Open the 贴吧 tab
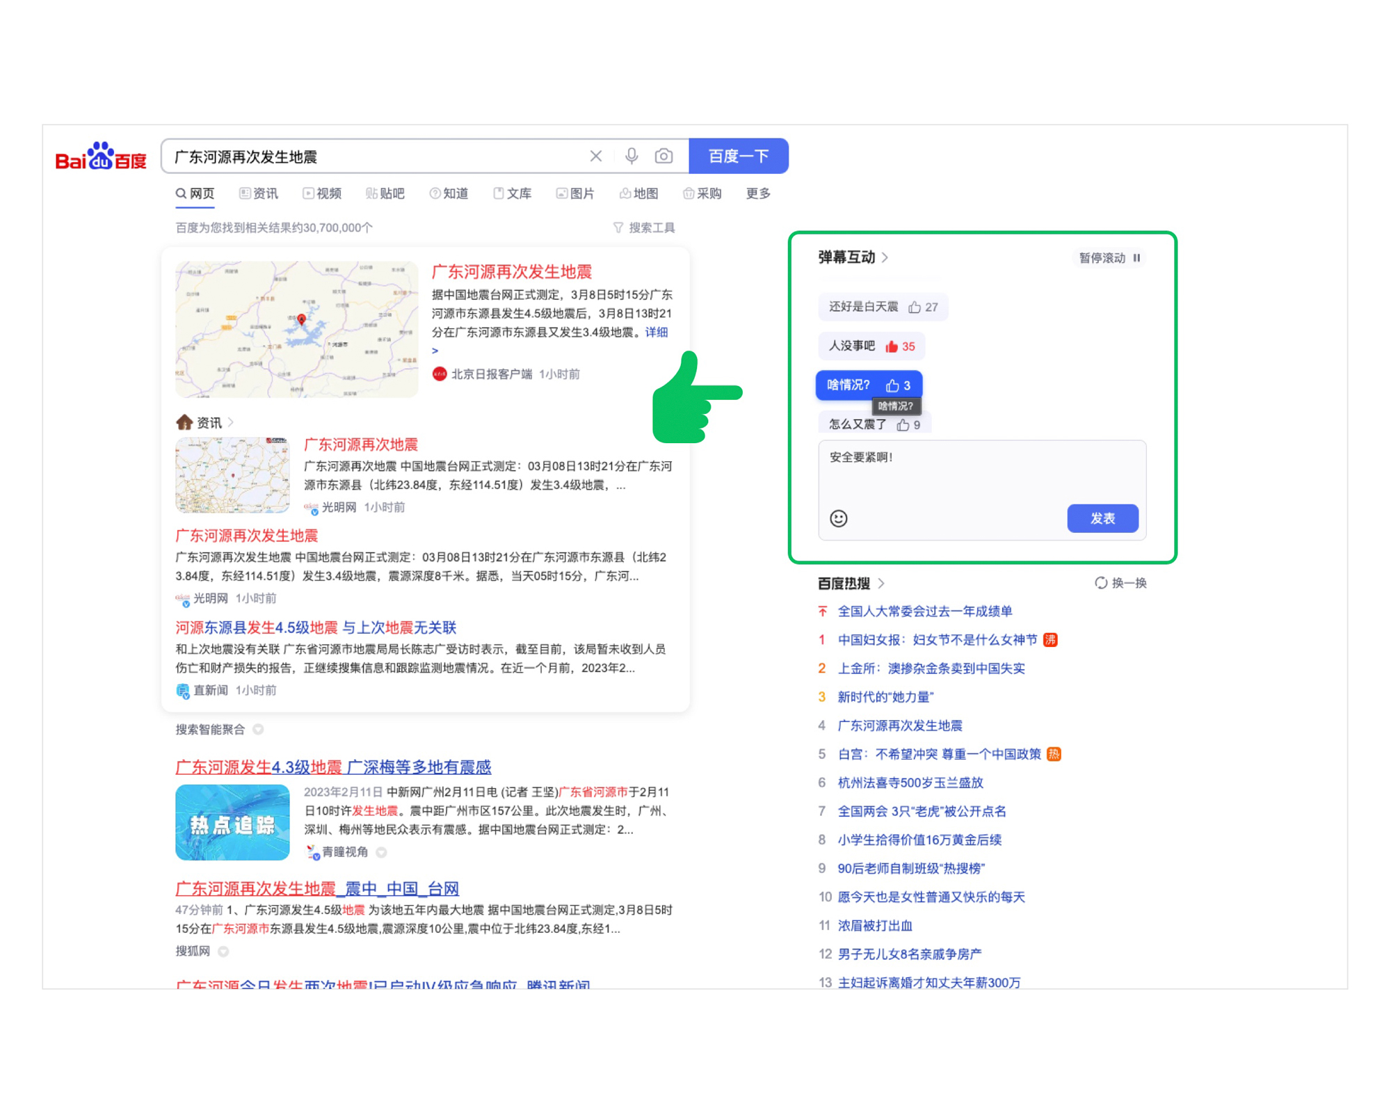Screen dimensions: 1391x1113 385,193
